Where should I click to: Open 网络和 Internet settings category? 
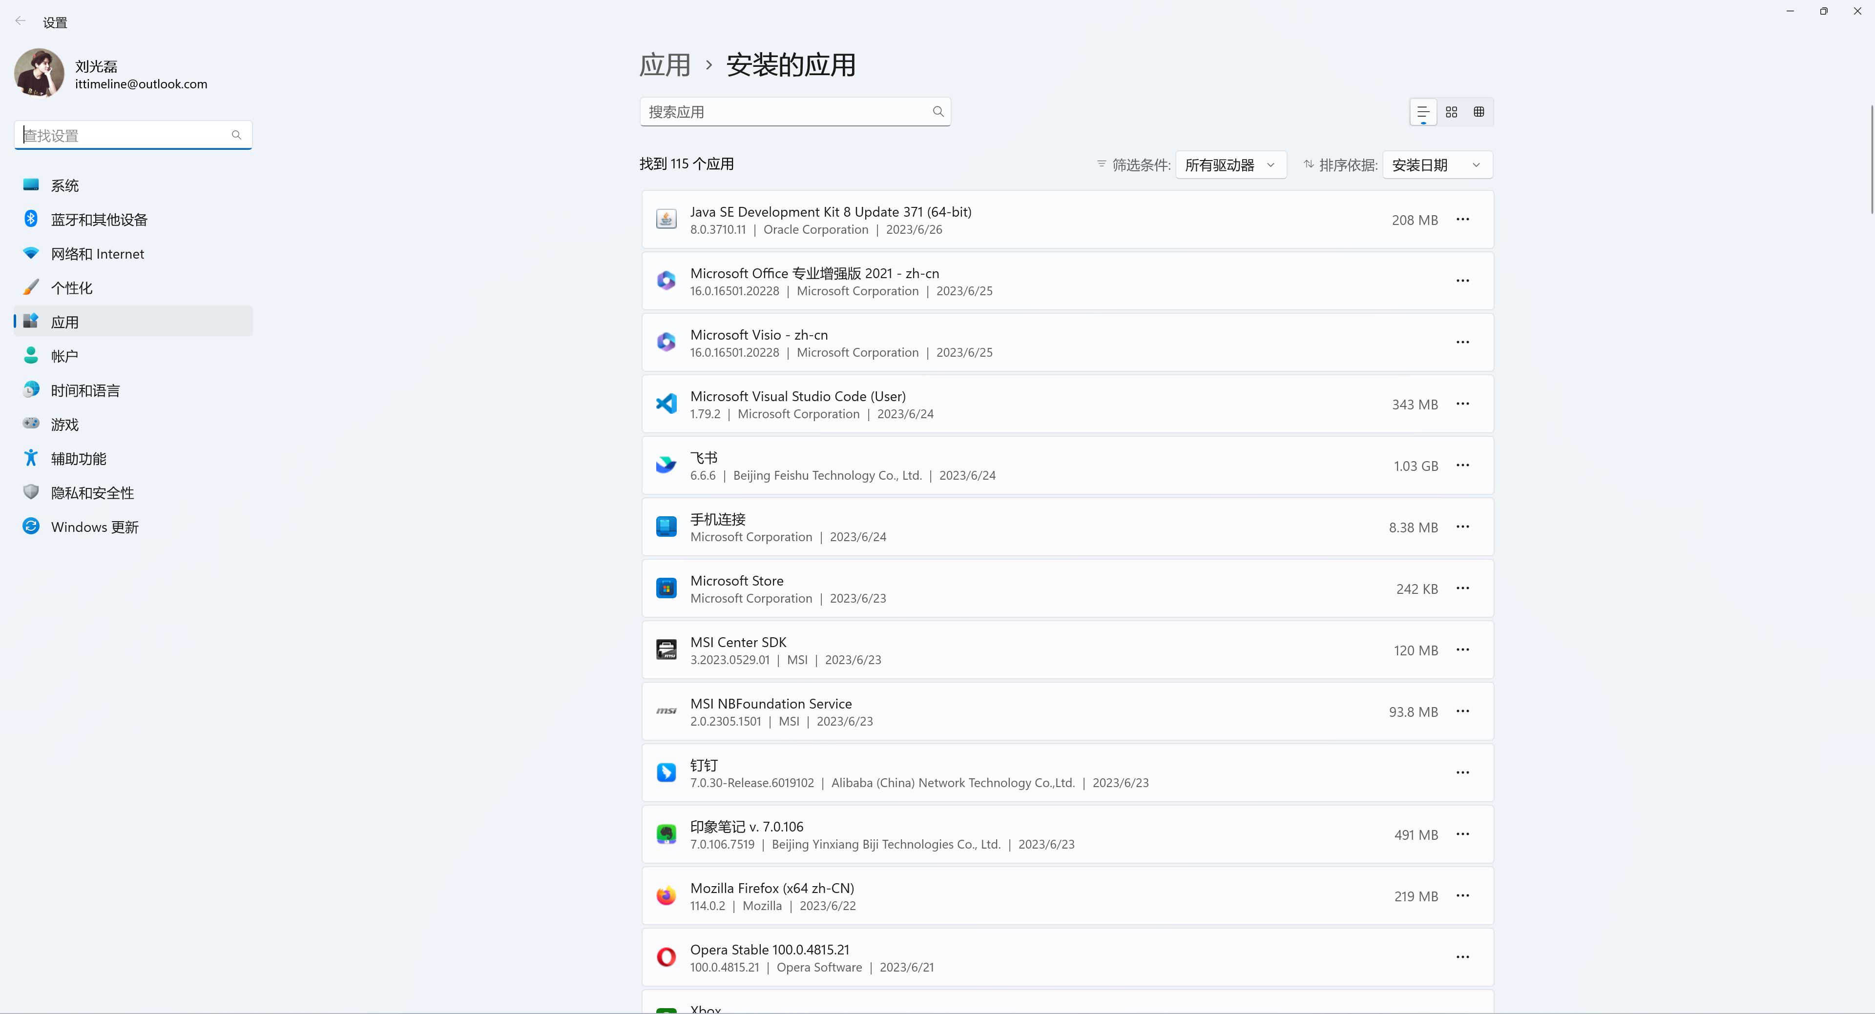pyautogui.click(x=133, y=254)
